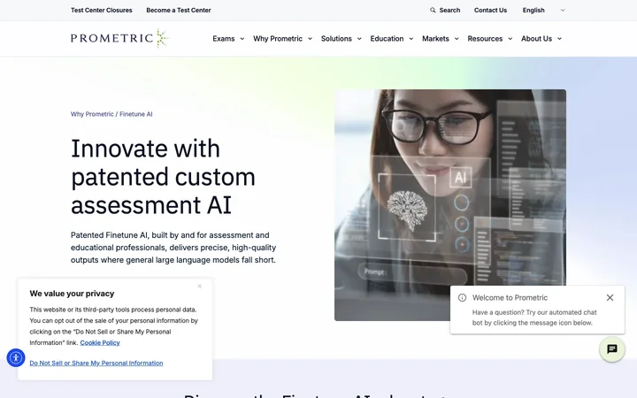The height and width of the screenshot is (398, 637).
Task: Click the Prometric logo
Action: (x=119, y=38)
